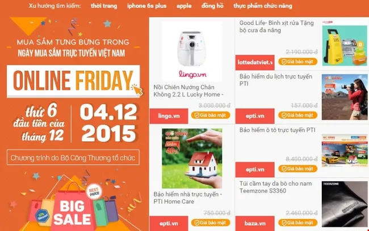
Task: Click the PTI Home Care house image
Action: click(192, 158)
